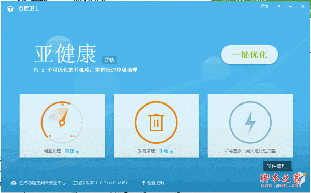Open the title bar dropdown menu arrow
311x193 pixels.
tap(279, 7)
